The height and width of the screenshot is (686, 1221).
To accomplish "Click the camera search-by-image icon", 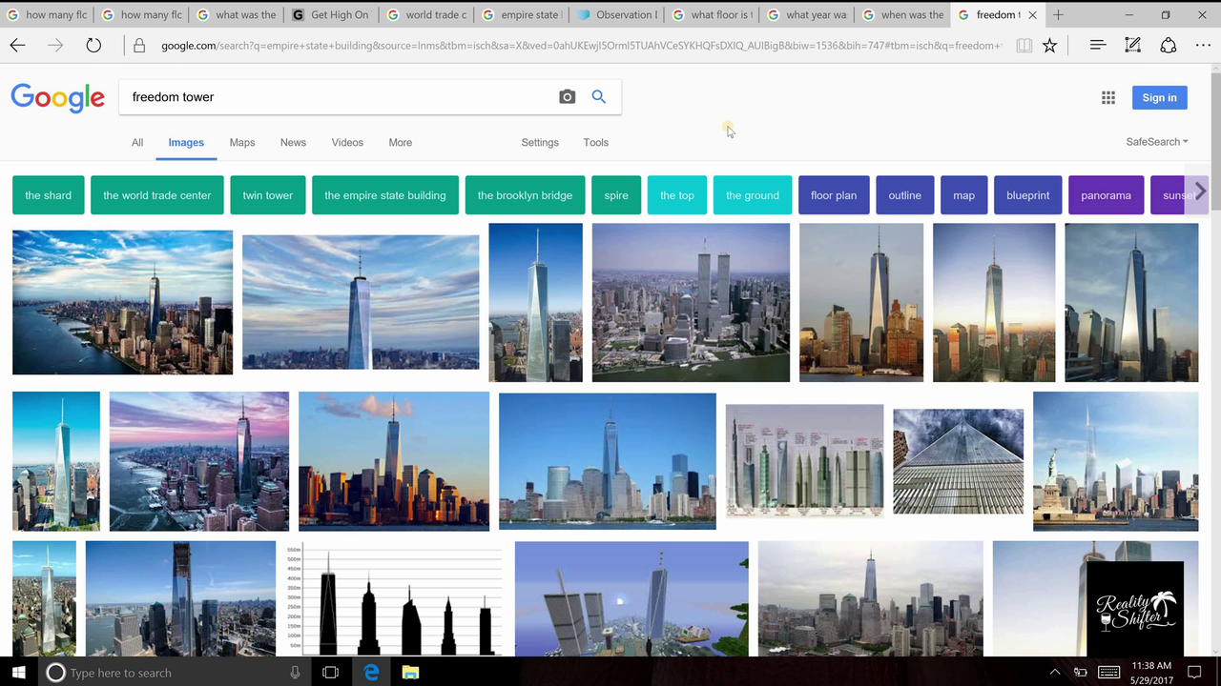I will 568,97.
